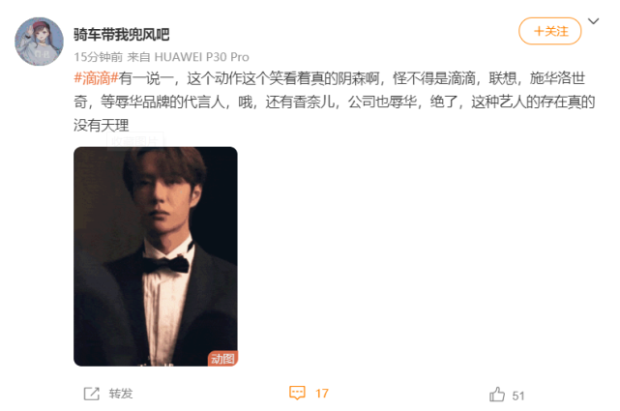Viewport: 620px width, 411px height.
Task: Click the post text line ending 施华洛世
Action: click(x=330, y=78)
